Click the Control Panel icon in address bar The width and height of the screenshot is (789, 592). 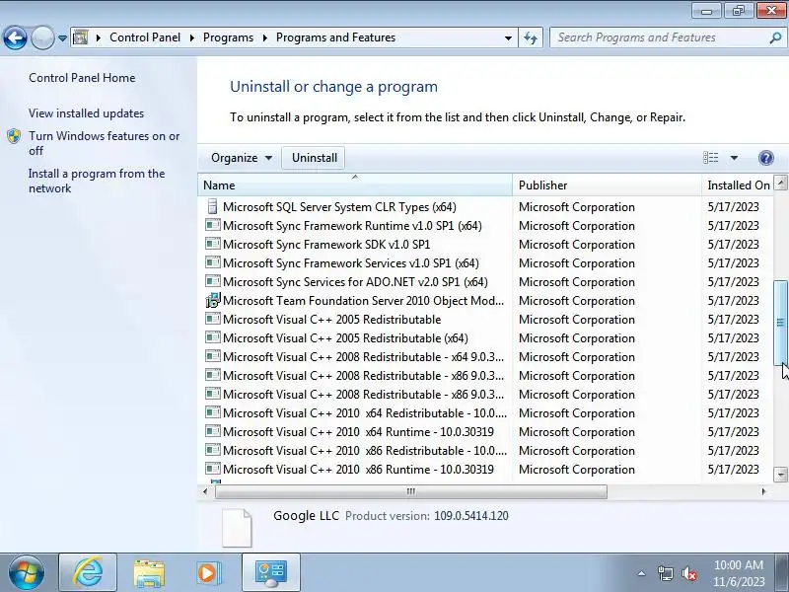(81, 37)
